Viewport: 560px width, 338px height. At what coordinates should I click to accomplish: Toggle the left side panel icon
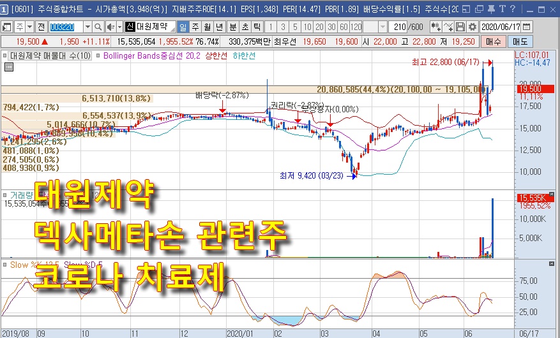coord(7,27)
